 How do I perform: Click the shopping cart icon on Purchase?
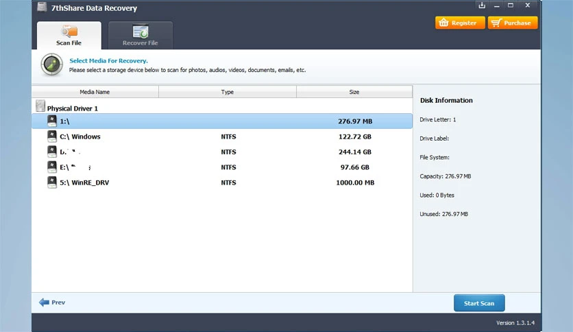tap(496, 23)
